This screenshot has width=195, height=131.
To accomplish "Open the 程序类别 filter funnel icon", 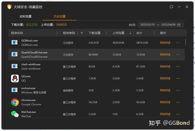I will click(x=82, y=33).
